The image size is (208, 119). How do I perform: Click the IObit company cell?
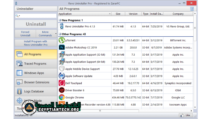coord(178,90)
